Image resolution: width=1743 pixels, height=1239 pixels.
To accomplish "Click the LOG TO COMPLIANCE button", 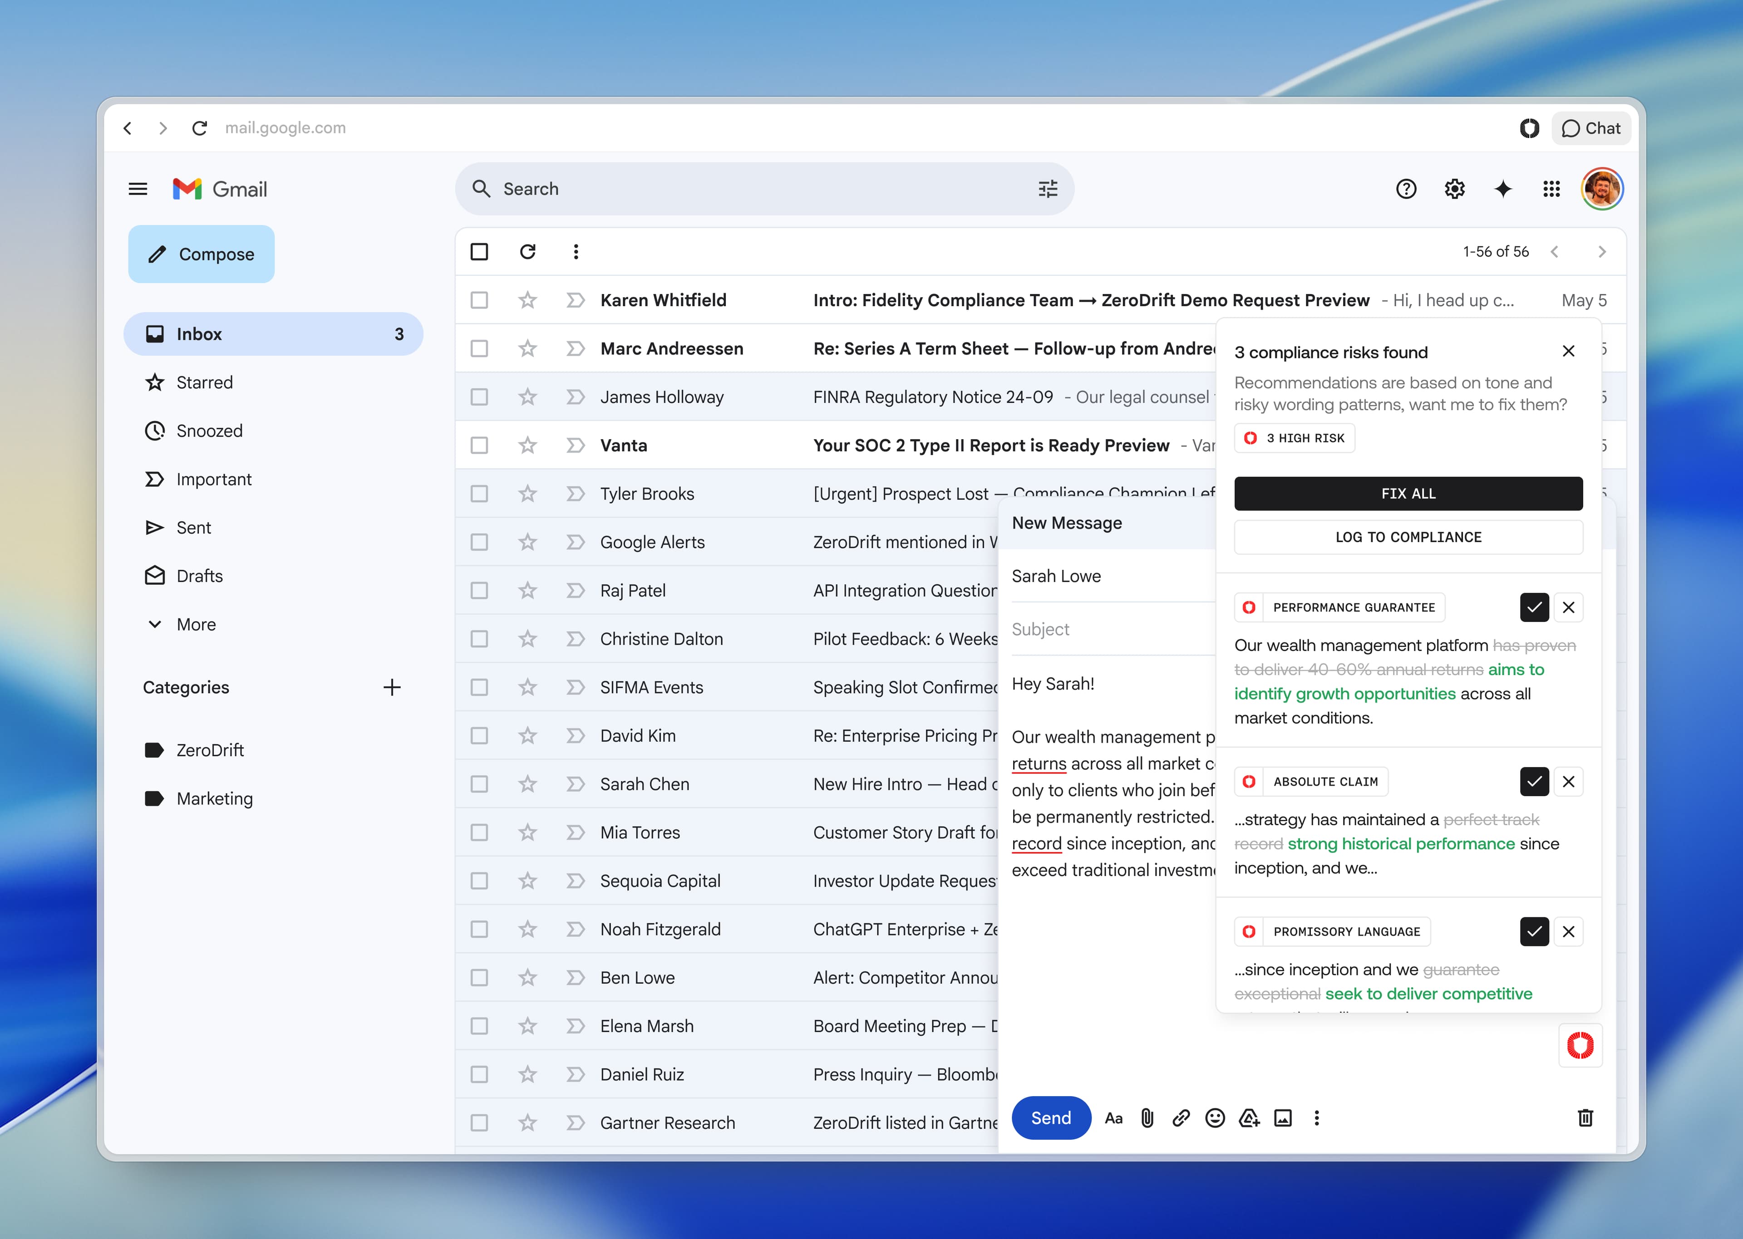I will 1408,537.
